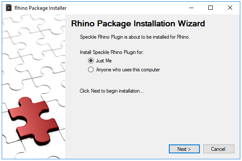Click the Speckle Rhino Plugin is about to be installed message
Image resolution: width=242 pixels, height=161 pixels.
135,37
